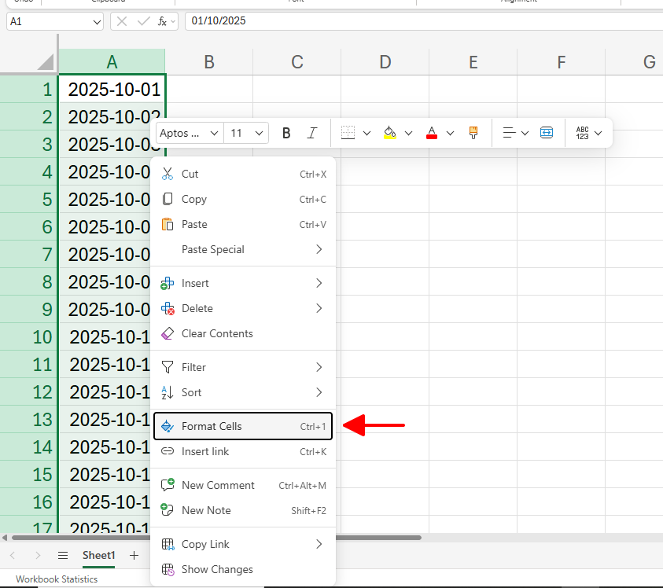This screenshot has width=663, height=588.
Task: Click cell A1 containing 2025-10-01
Action: 112,89
